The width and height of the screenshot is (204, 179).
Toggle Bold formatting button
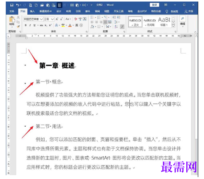pyautogui.click(x=26, y=25)
